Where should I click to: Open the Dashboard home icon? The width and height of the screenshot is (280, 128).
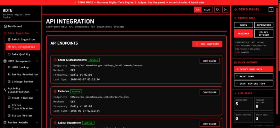pos(5,26)
